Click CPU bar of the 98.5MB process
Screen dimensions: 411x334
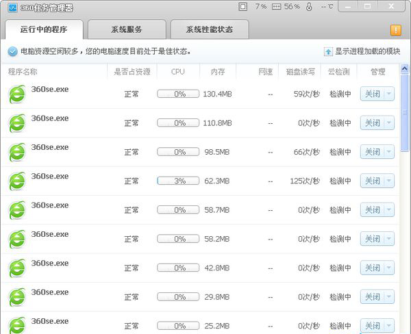tap(178, 152)
